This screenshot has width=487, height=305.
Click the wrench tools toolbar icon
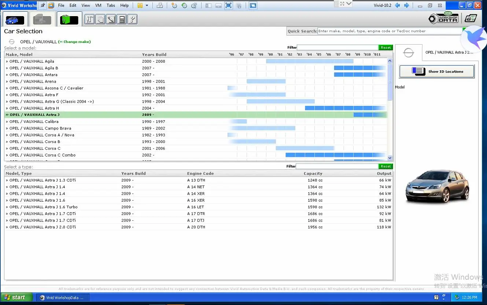point(89,19)
